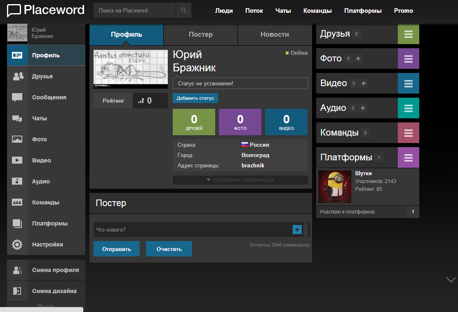The image size is (458, 312).
Task: Click the plus next to Видео
Action: coord(363,83)
